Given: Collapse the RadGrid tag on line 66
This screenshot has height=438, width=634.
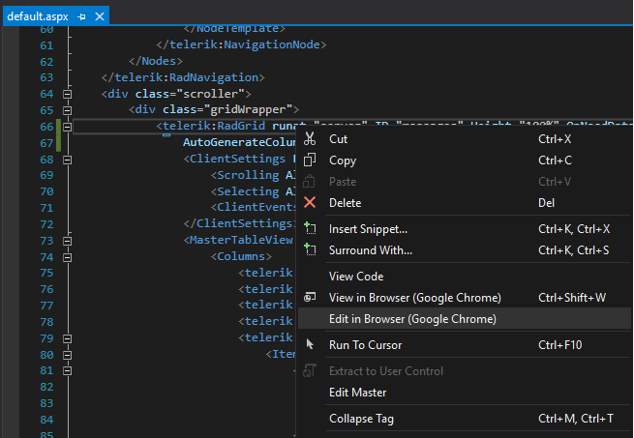Looking at the screenshot, I should coord(67,127).
